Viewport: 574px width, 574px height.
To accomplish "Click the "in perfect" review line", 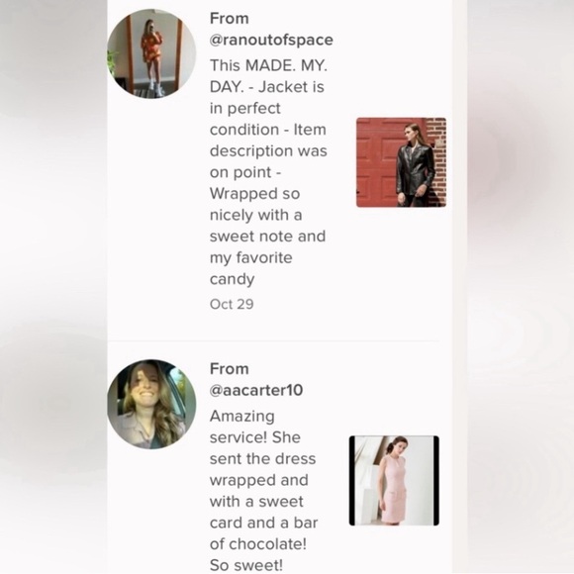I will [244, 108].
